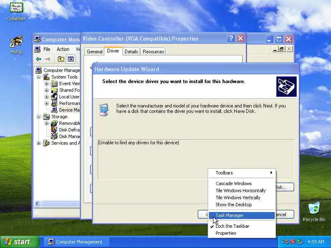
Task: Click the '(Unable to find any drivers' list text
Action: pyautogui.click(x=139, y=143)
